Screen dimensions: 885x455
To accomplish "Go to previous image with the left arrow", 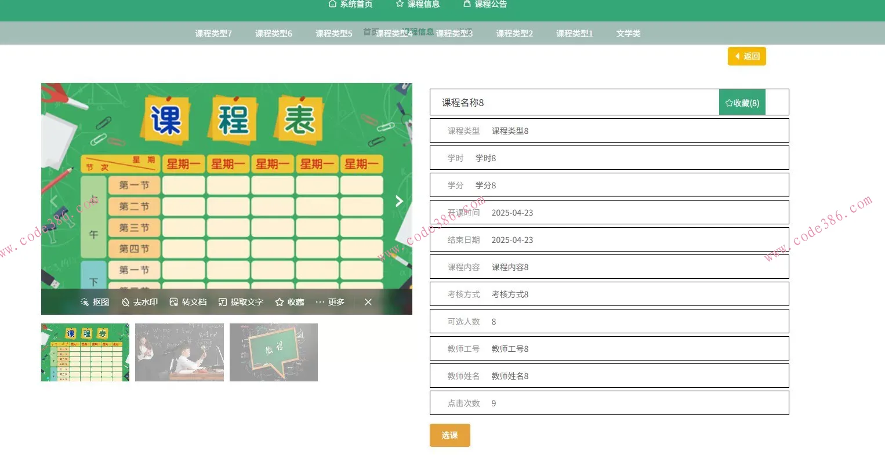I will pyautogui.click(x=53, y=201).
